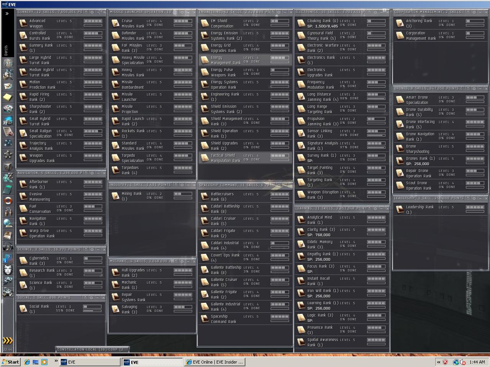Select the Clarity Rank (3) skill row
The height and width of the screenshot is (367, 490).
[x=342, y=232]
